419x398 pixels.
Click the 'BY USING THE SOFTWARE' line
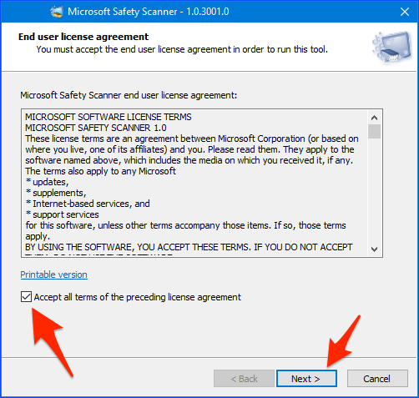point(189,247)
